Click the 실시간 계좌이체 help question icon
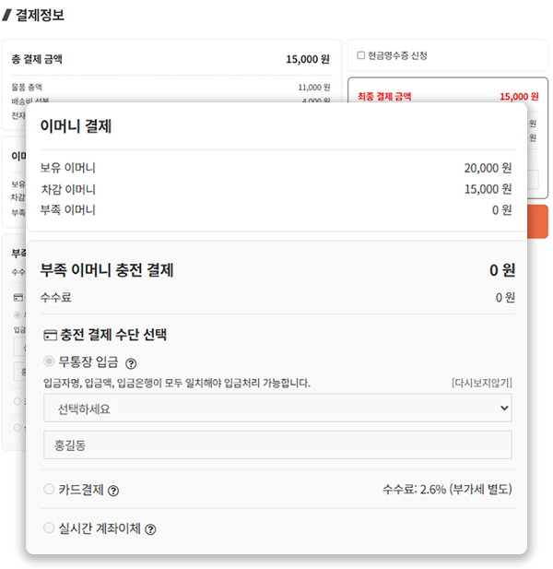Screen dimensions: 553x569 pyautogui.click(x=150, y=529)
